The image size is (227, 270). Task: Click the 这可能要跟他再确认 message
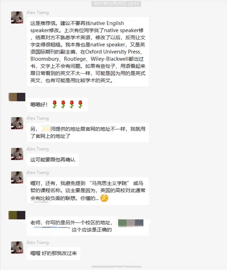coord(53,160)
